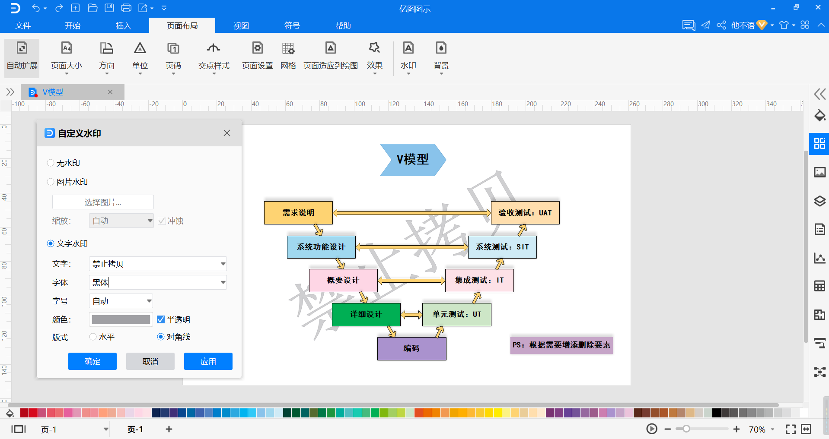Open the 视图 ribbon tab
The height and width of the screenshot is (439, 829).
pyautogui.click(x=241, y=25)
